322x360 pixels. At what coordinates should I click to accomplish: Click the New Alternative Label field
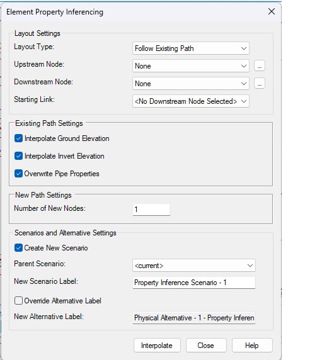pos(193,318)
